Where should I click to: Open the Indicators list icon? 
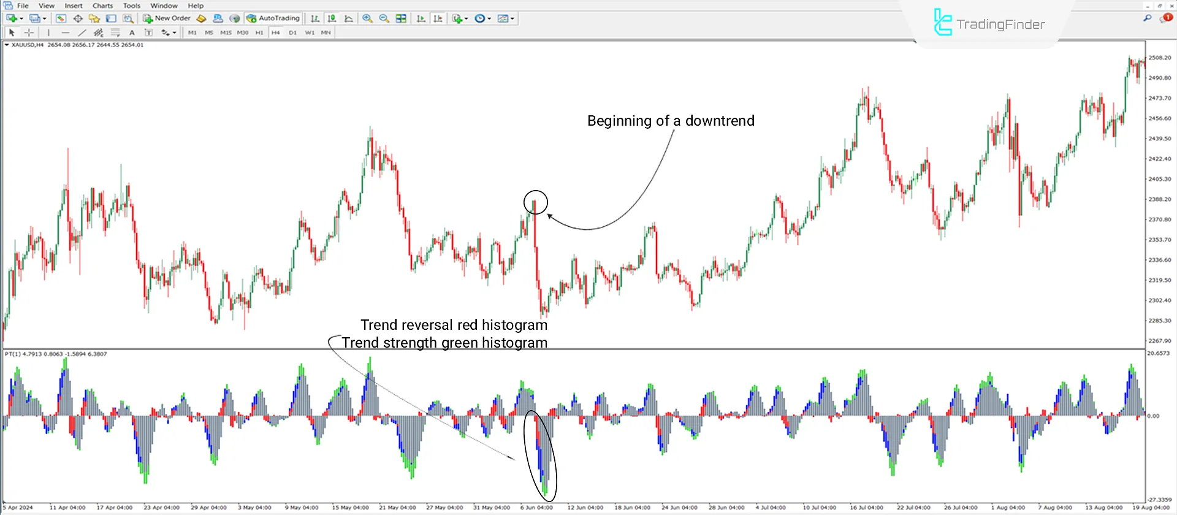click(457, 18)
